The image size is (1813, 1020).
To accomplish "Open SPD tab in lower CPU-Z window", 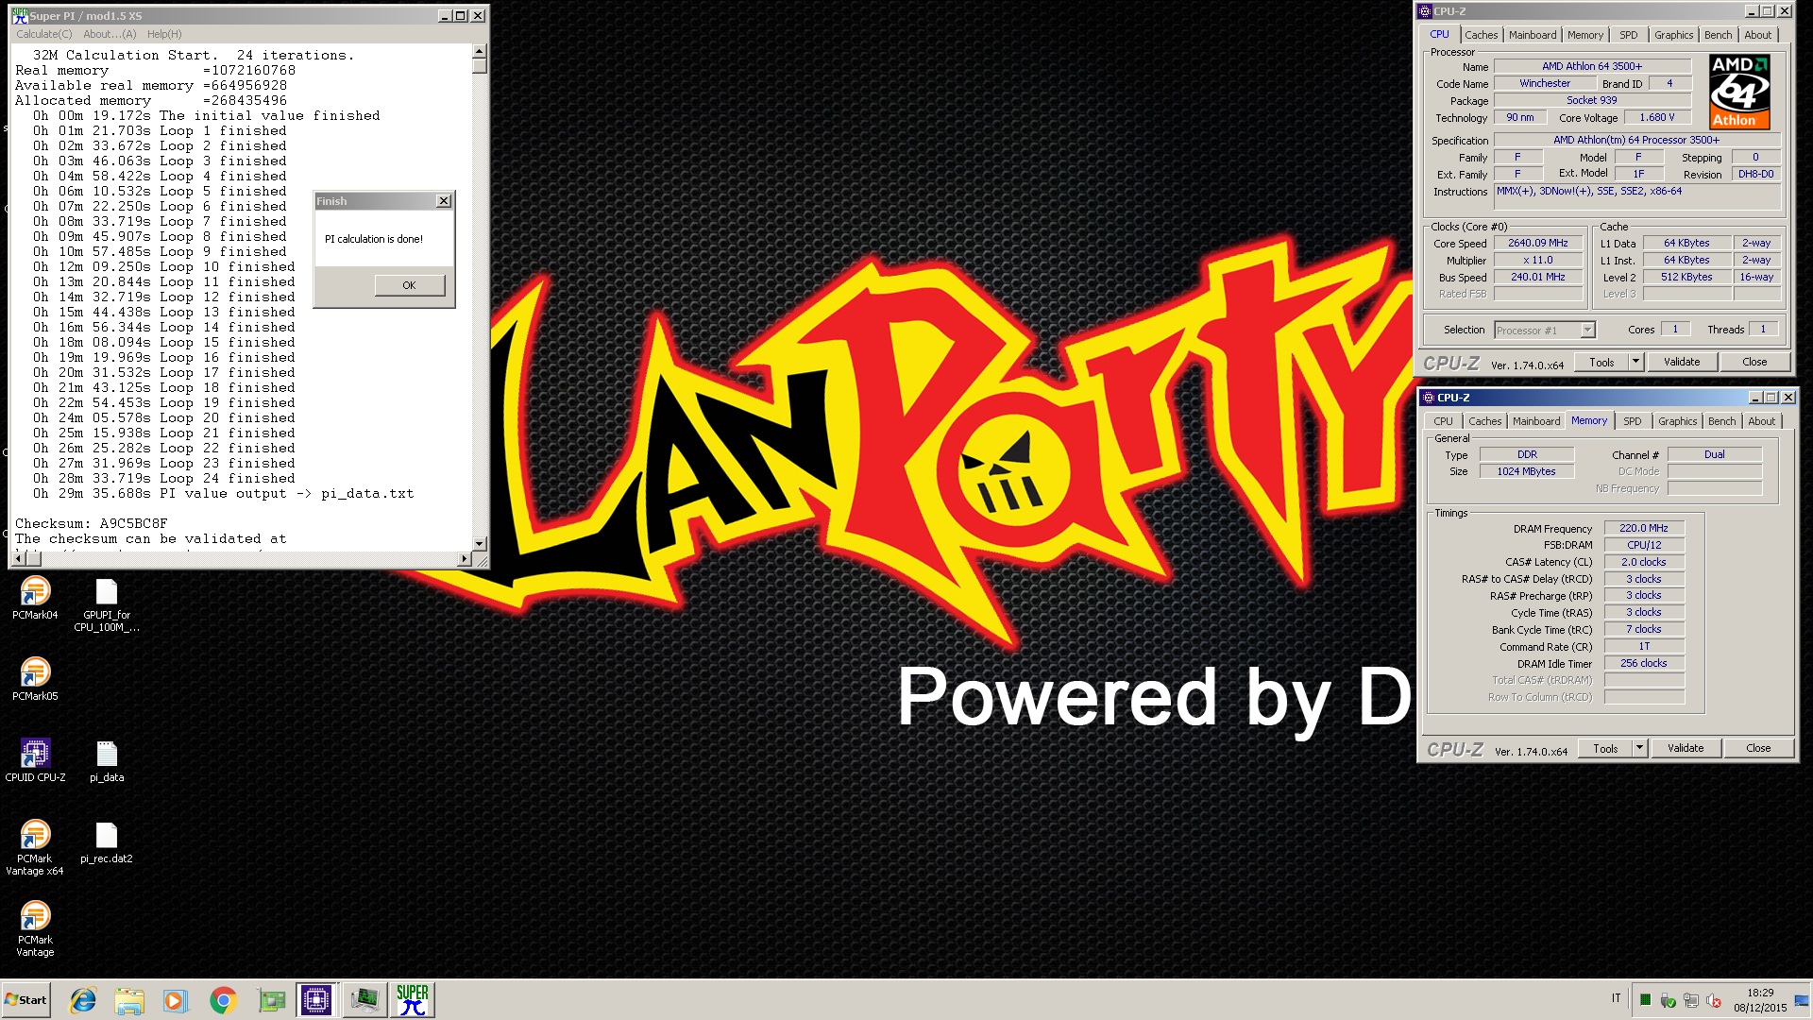I will (1633, 421).
